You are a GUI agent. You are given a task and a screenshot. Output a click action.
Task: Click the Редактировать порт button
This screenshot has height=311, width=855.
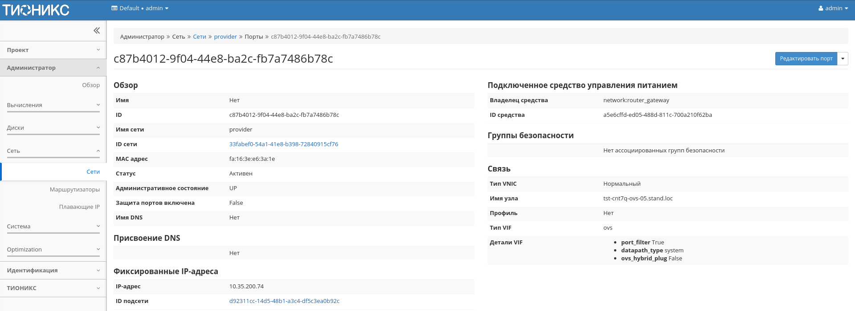pos(806,59)
